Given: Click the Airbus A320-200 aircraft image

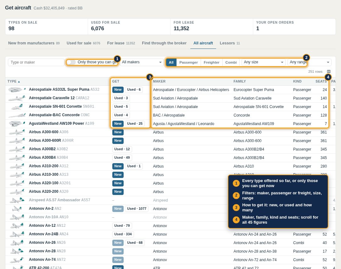Looking at the screenshot, I should 17,192.
